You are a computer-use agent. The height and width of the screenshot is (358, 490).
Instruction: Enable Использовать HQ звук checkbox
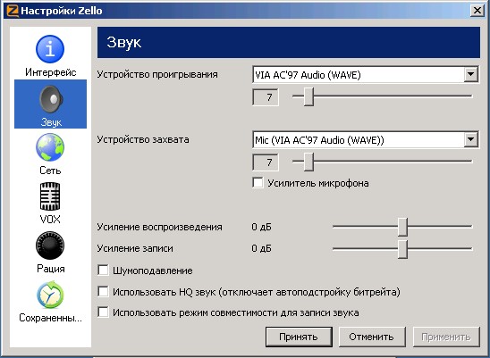click(x=103, y=292)
